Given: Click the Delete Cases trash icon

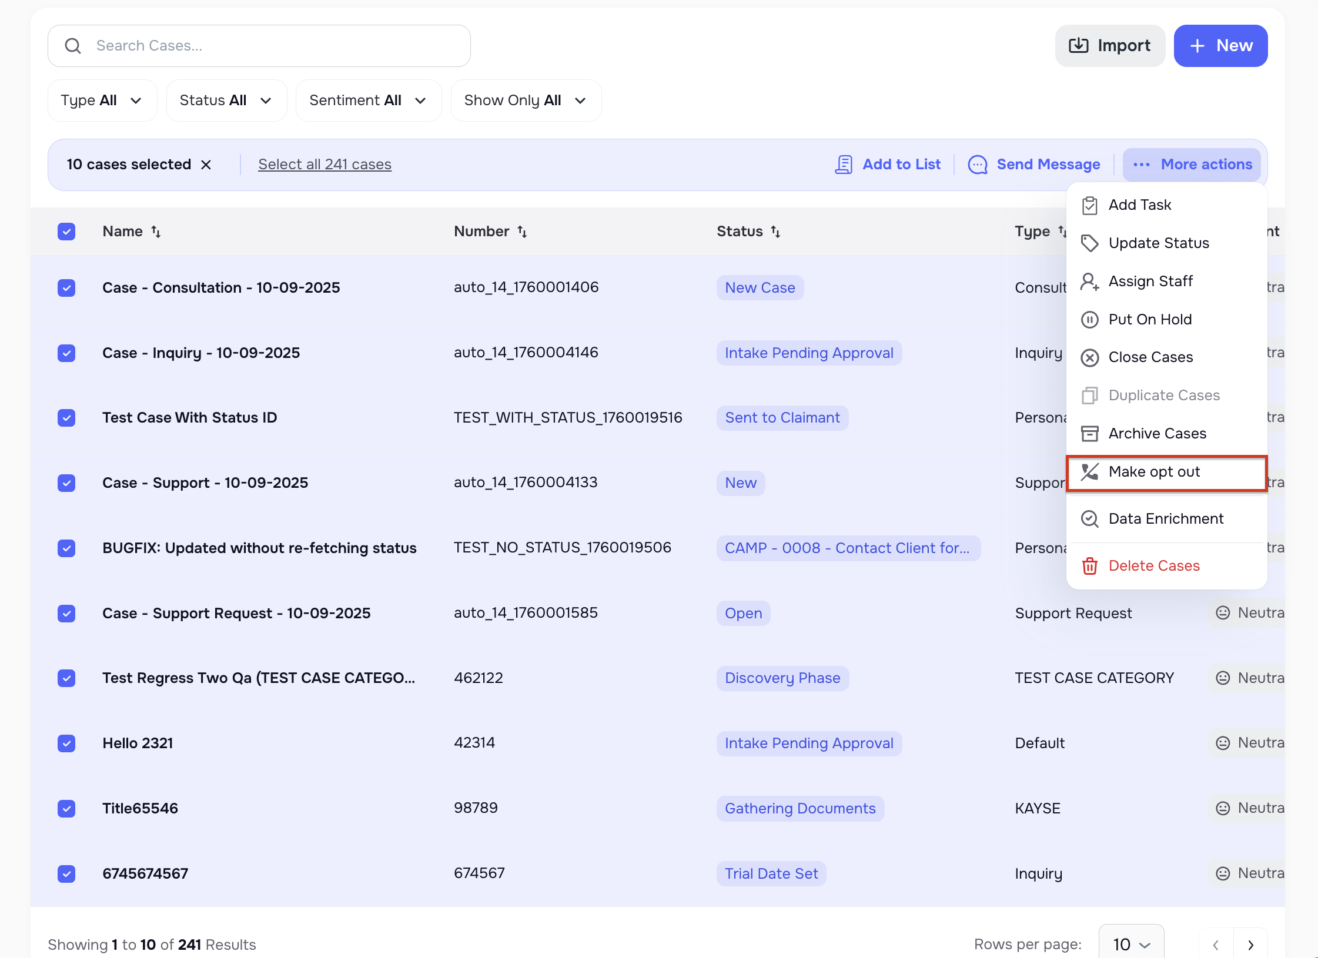Looking at the screenshot, I should click(1090, 565).
